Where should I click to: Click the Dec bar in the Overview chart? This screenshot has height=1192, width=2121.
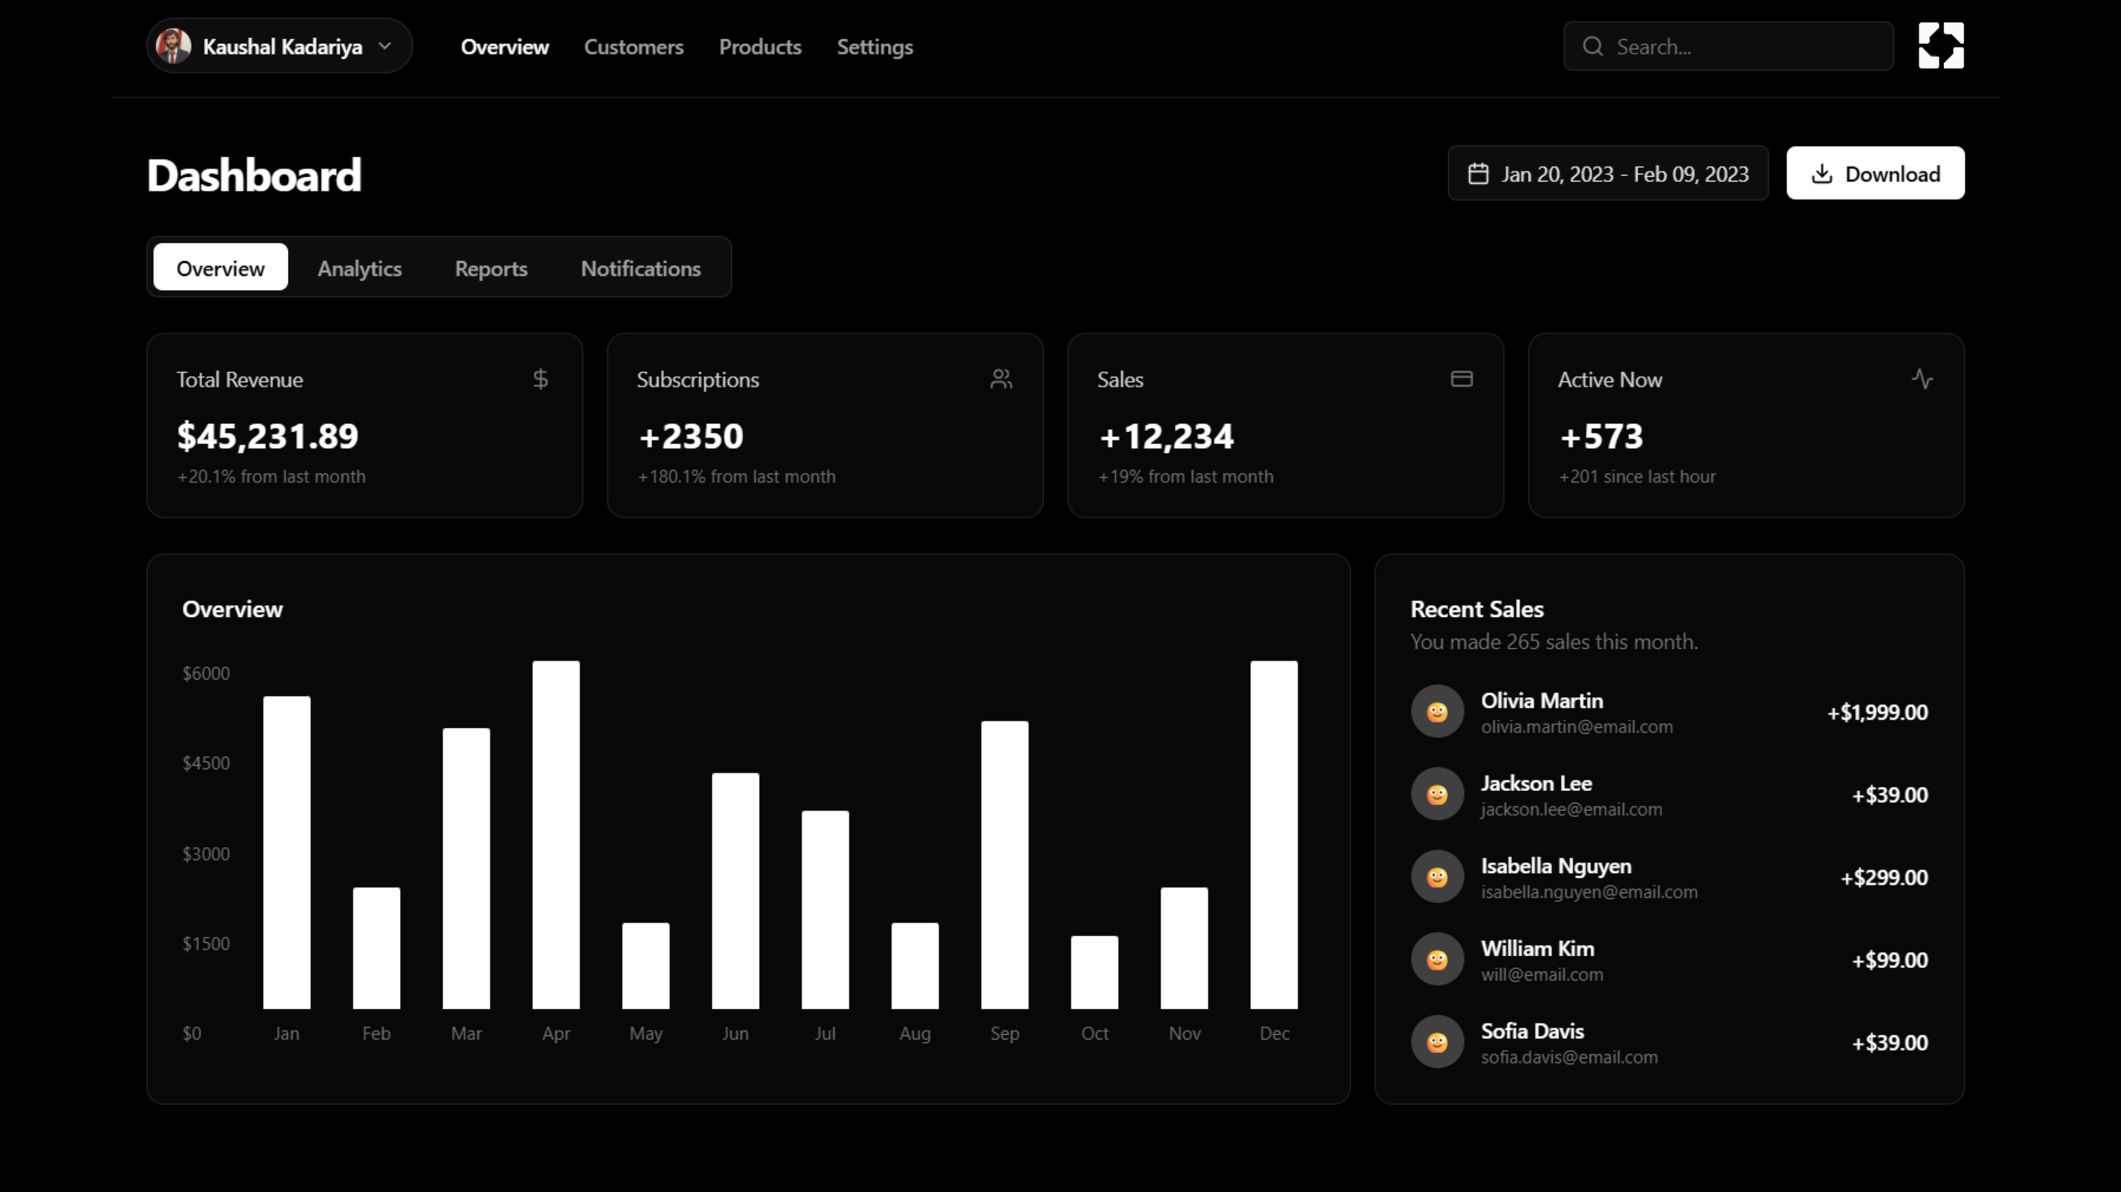click(x=1274, y=835)
